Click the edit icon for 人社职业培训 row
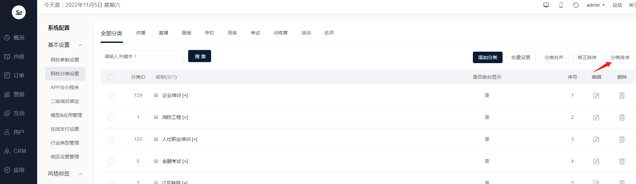 (596, 139)
